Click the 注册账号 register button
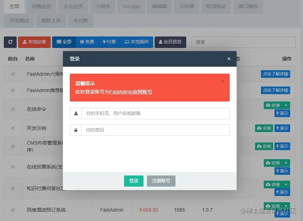The image size is (303, 221). [x=161, y=181]
